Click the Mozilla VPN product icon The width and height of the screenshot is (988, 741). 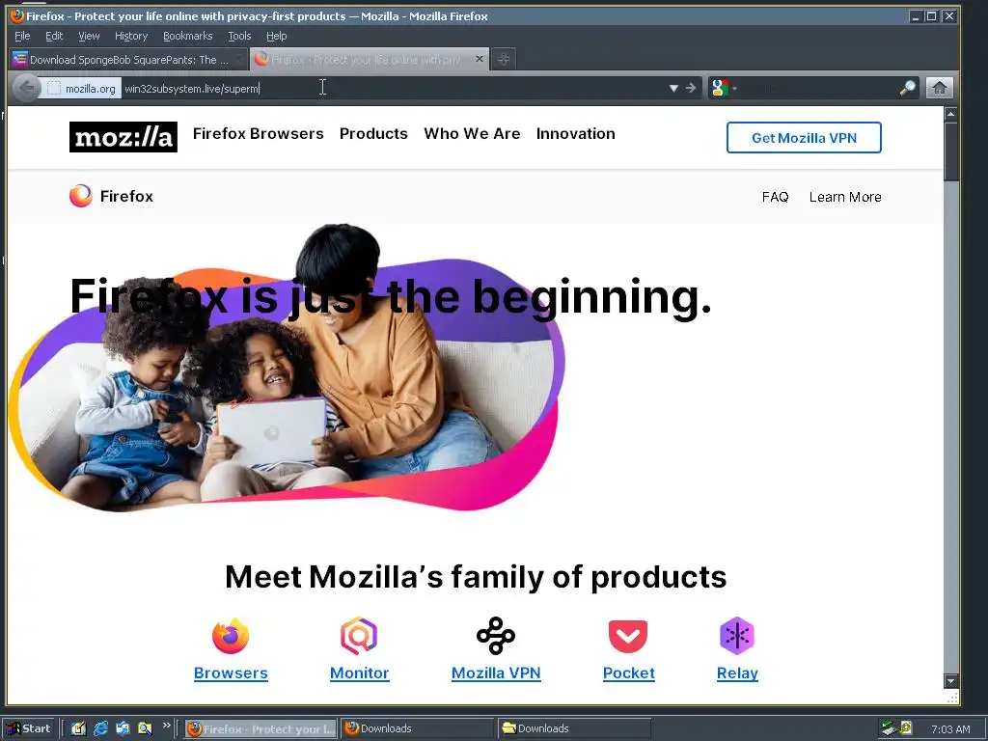tap(496, 636)
